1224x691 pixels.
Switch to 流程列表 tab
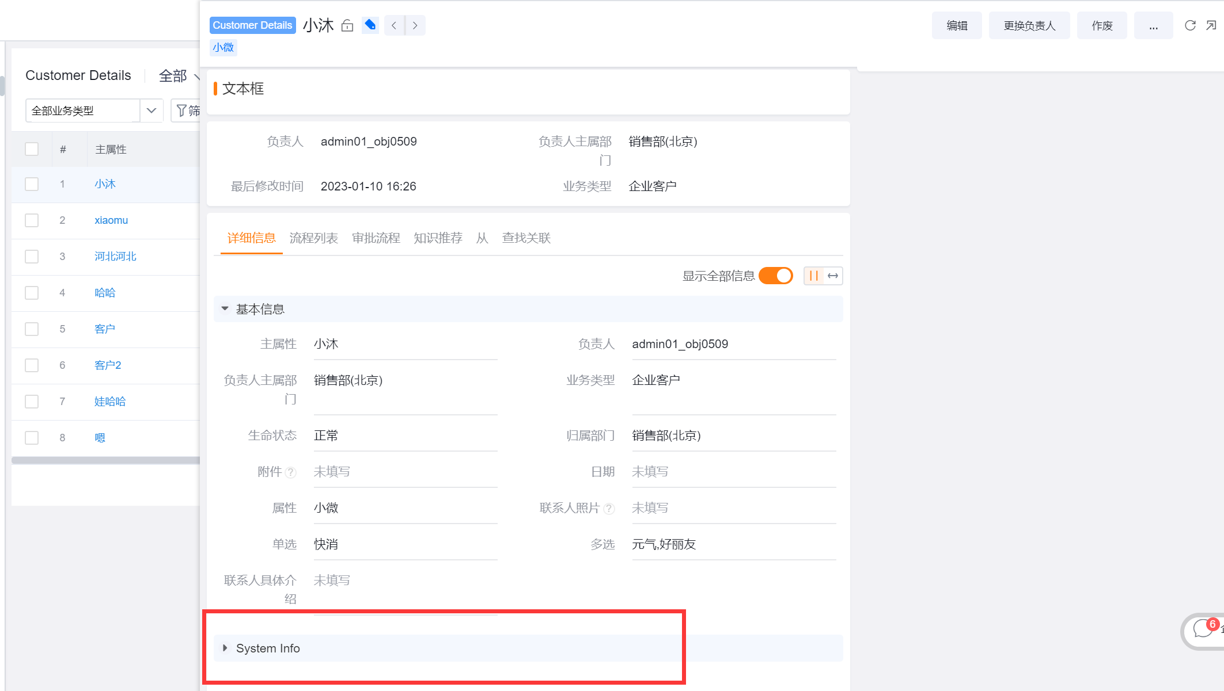pyautogui.click(x=313, y=238)
